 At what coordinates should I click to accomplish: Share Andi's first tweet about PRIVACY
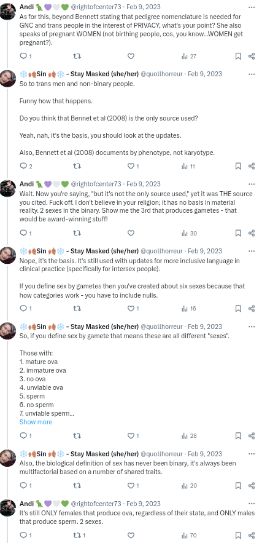click(252, 56)
